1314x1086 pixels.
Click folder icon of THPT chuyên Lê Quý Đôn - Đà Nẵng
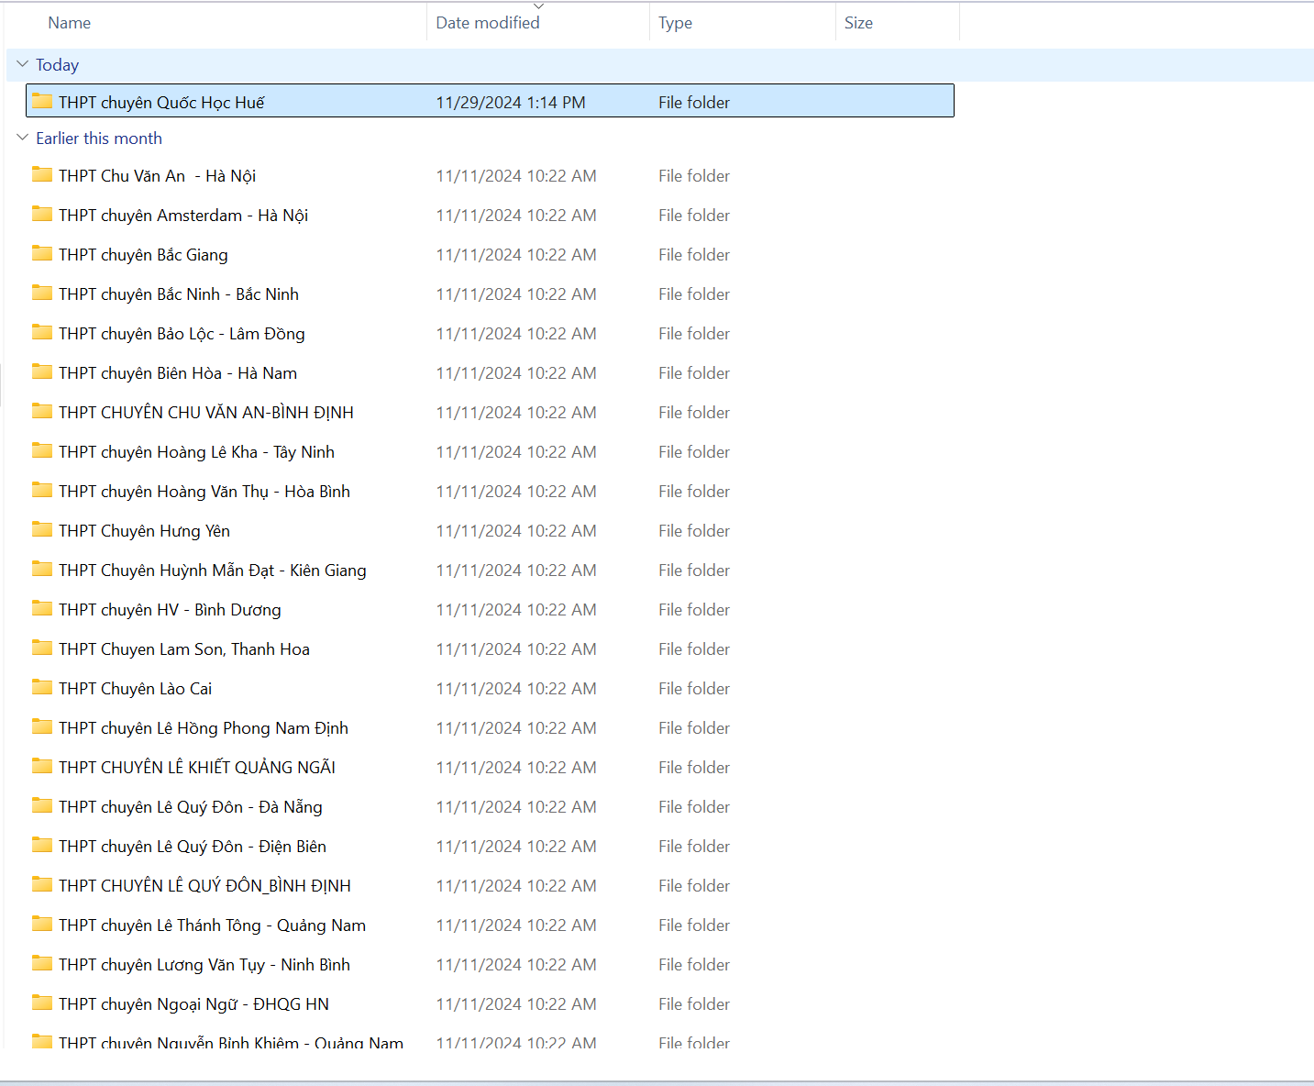tap(42, 805)
